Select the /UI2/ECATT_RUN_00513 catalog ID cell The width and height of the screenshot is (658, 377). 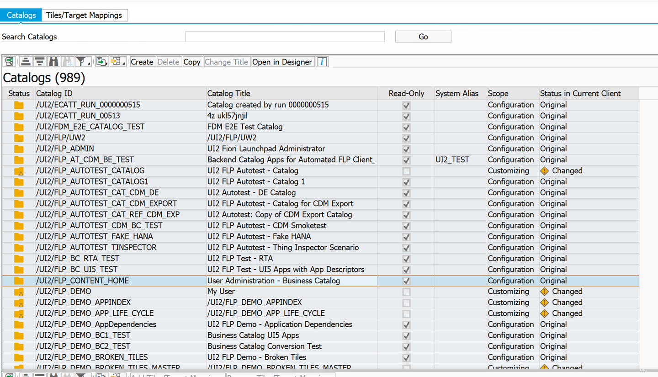[121, 116]
